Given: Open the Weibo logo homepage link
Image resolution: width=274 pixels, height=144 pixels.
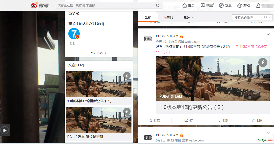Looking at the screenshot, I should click(40, 5).
